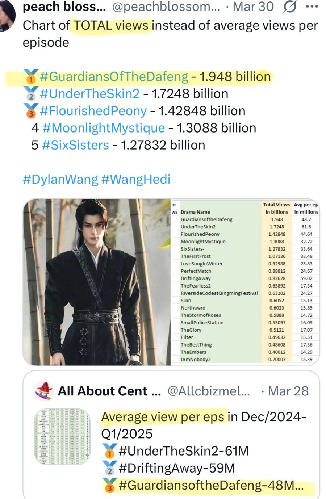Open the @Allcbizmel handle in quote
The width and height of the screenshot is (326, 499).
(x=209, y=391)
